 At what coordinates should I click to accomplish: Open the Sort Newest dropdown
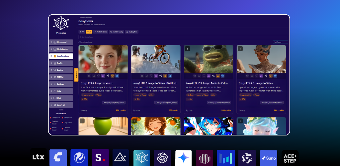[x=280, y=42]
